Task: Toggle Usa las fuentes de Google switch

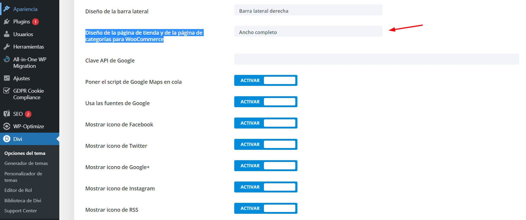Action: (266, 102)
